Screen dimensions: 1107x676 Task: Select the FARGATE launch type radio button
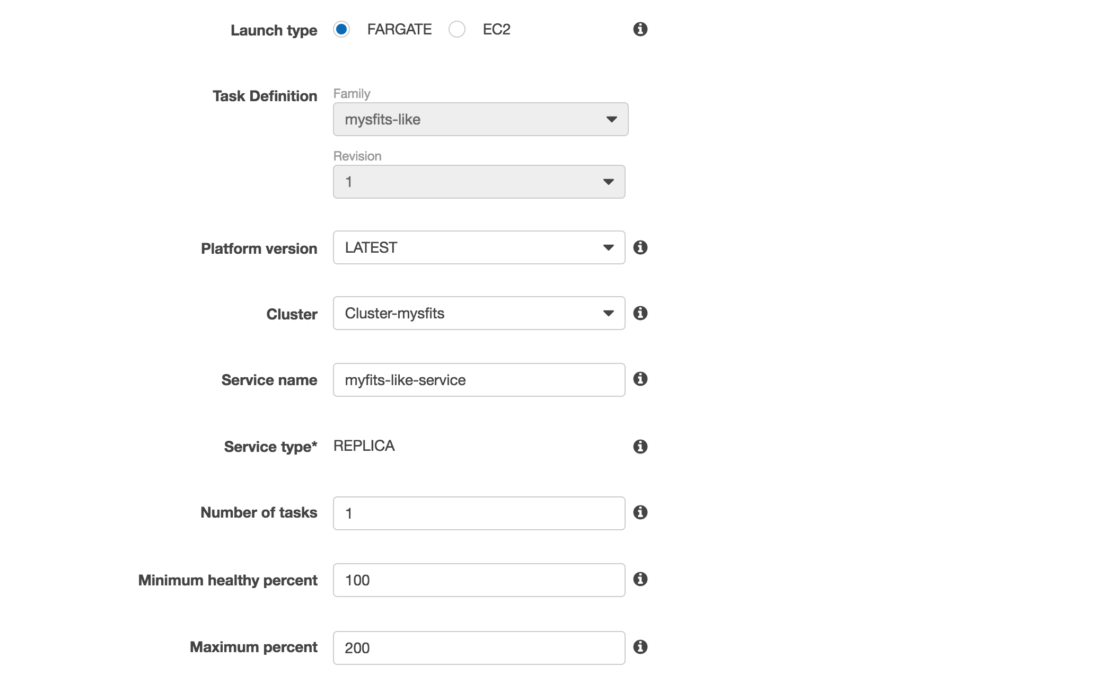pyautogui.click(x=341, y=29)
